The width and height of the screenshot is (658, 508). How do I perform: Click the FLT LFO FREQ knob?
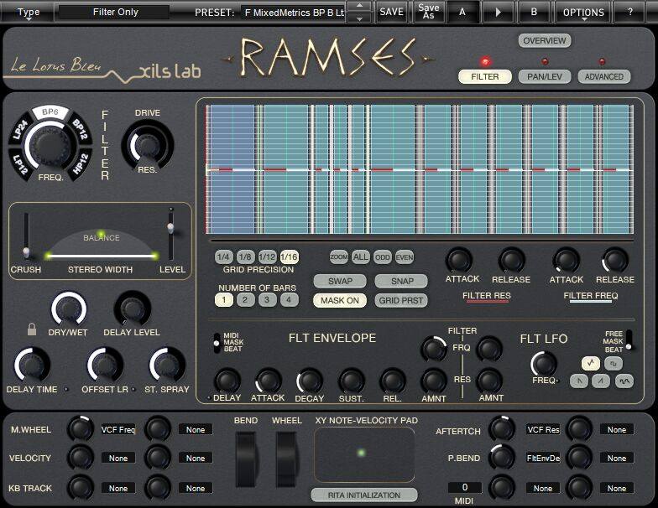[x=544, y=363]
